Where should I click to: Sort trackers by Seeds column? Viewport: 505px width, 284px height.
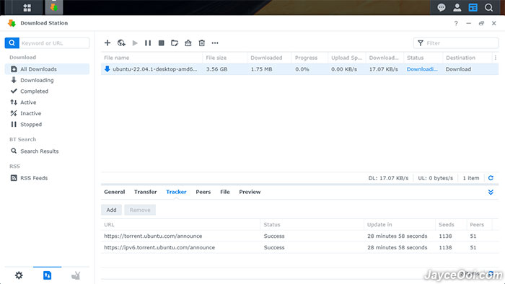[x=451, y=224]
